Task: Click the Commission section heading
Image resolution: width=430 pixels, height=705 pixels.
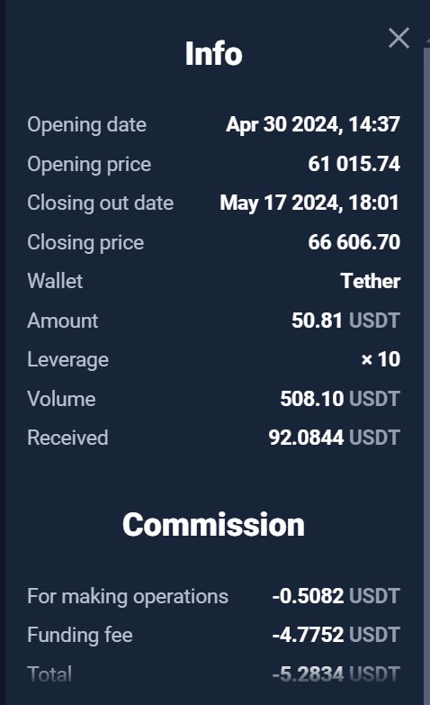Action: click(213, 525)
